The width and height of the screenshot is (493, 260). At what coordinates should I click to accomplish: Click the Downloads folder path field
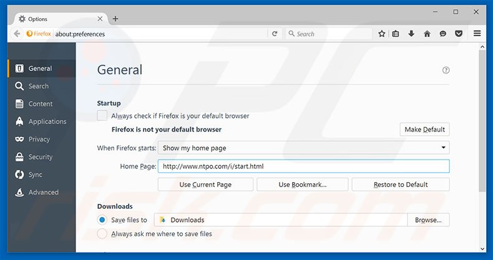click(281, 220)
